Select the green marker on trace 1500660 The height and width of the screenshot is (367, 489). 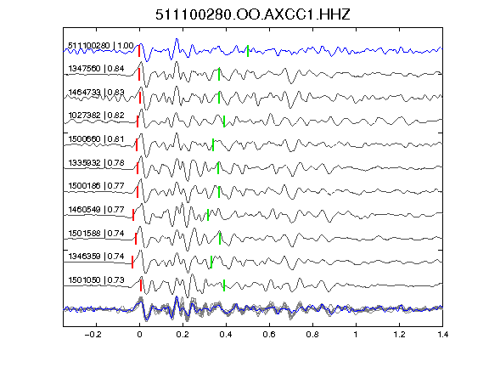point(213,144)
